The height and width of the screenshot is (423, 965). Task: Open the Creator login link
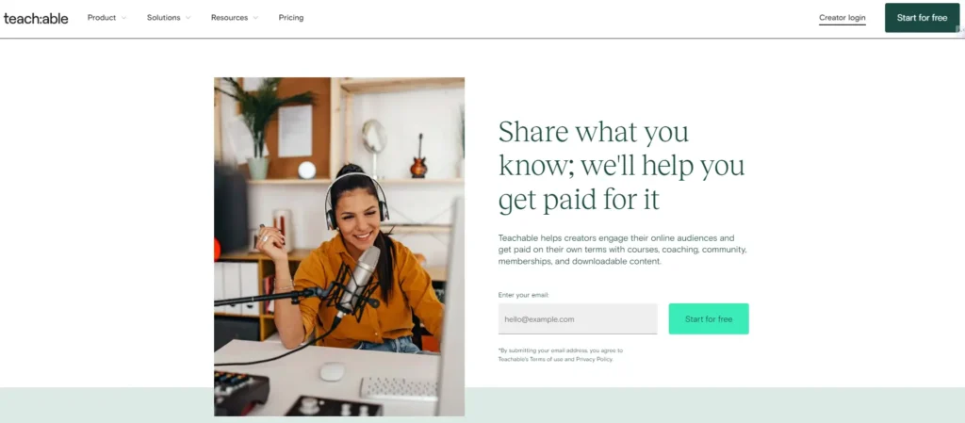[x=842, y=18]
